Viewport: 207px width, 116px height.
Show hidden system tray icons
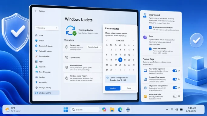(x=167, y=110)
